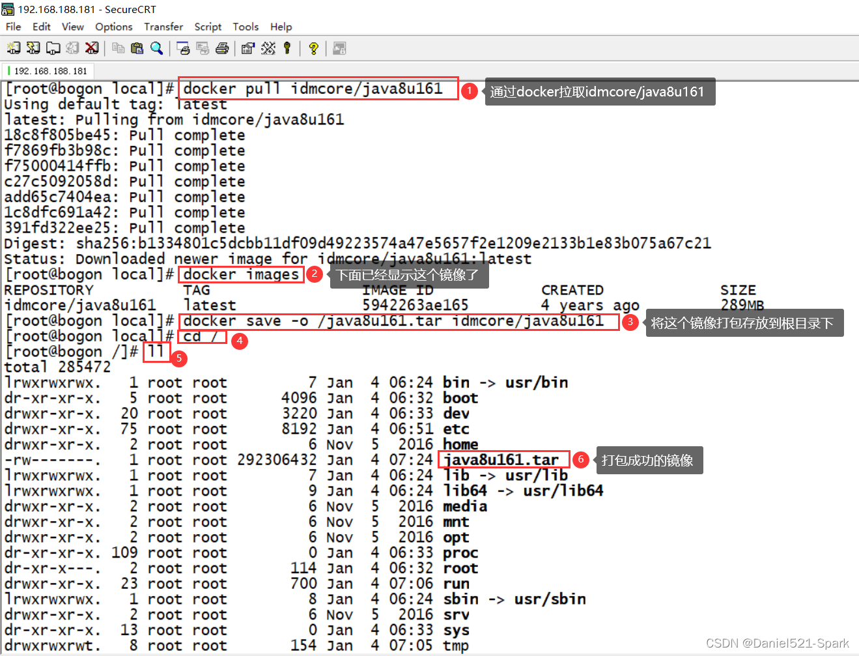The height and width of the screenshot is (656, 859).
Task: Click the Digest sha256 line
Action: click(x=358, y=243)
